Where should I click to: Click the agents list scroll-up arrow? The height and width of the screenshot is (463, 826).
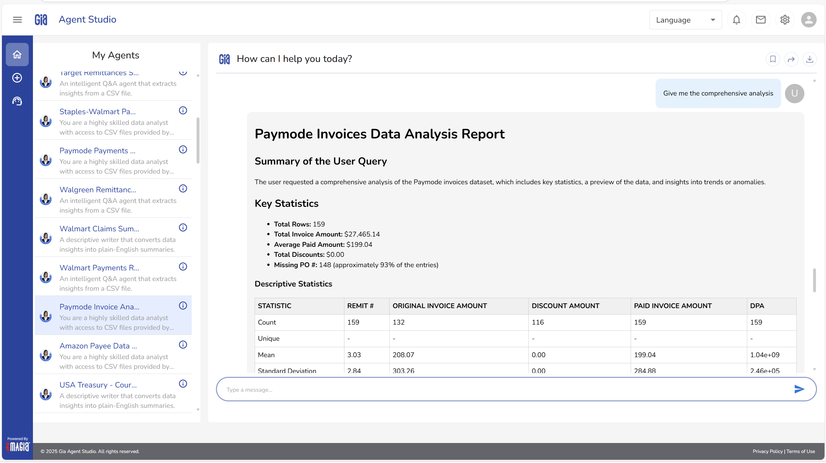198,75
